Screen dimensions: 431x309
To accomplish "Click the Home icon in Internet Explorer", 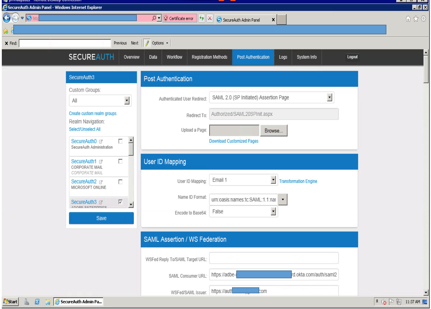I will [x=408, y=18].
